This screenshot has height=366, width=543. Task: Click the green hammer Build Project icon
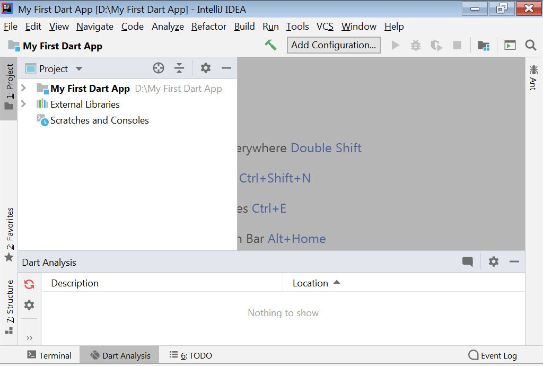click(270, 45)
